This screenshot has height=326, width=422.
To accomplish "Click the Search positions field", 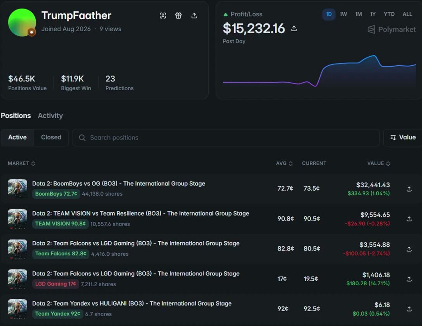I will pos(226,138).
